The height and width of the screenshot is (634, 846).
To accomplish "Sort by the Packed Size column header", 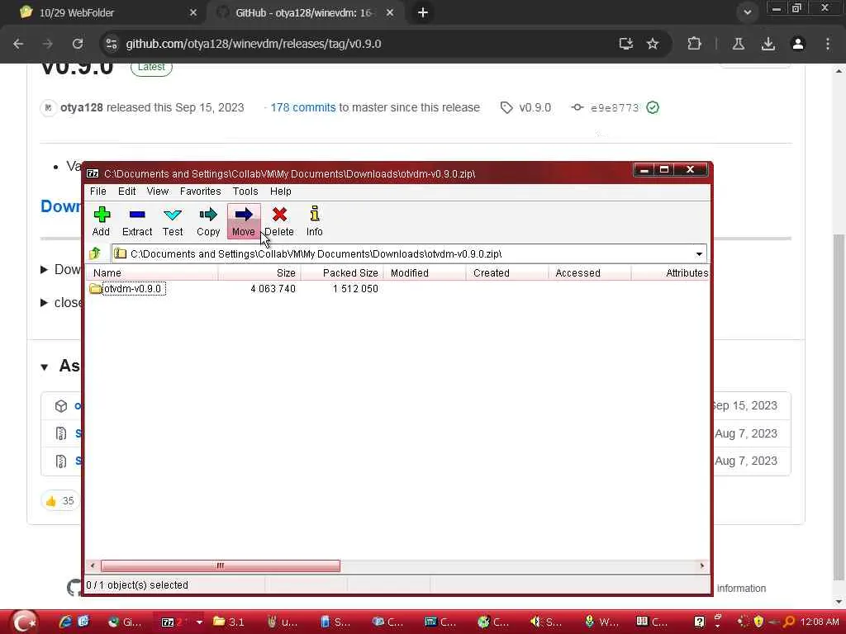I will (x=342, y=272).
